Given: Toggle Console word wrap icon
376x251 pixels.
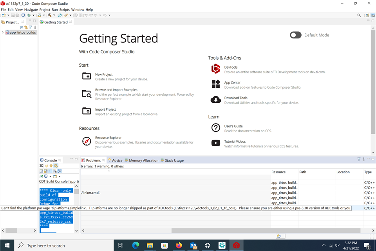Looking at the screenshot, I should tap(50, 171).
